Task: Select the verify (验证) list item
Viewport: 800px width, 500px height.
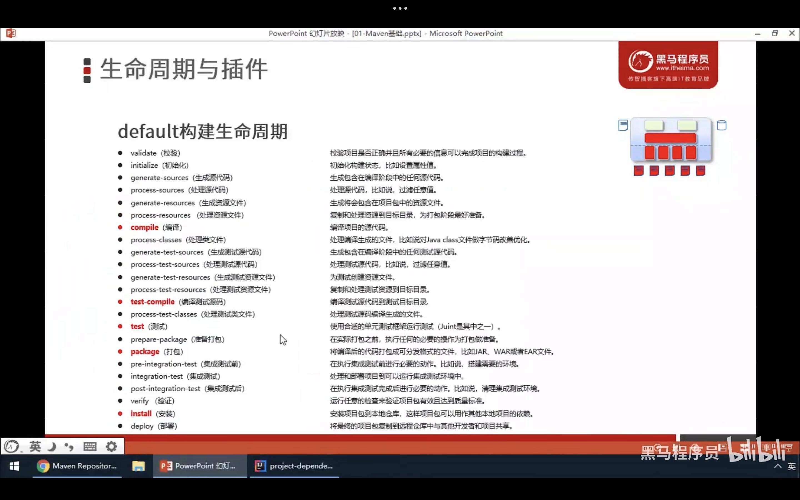Action: coord(152,401)
